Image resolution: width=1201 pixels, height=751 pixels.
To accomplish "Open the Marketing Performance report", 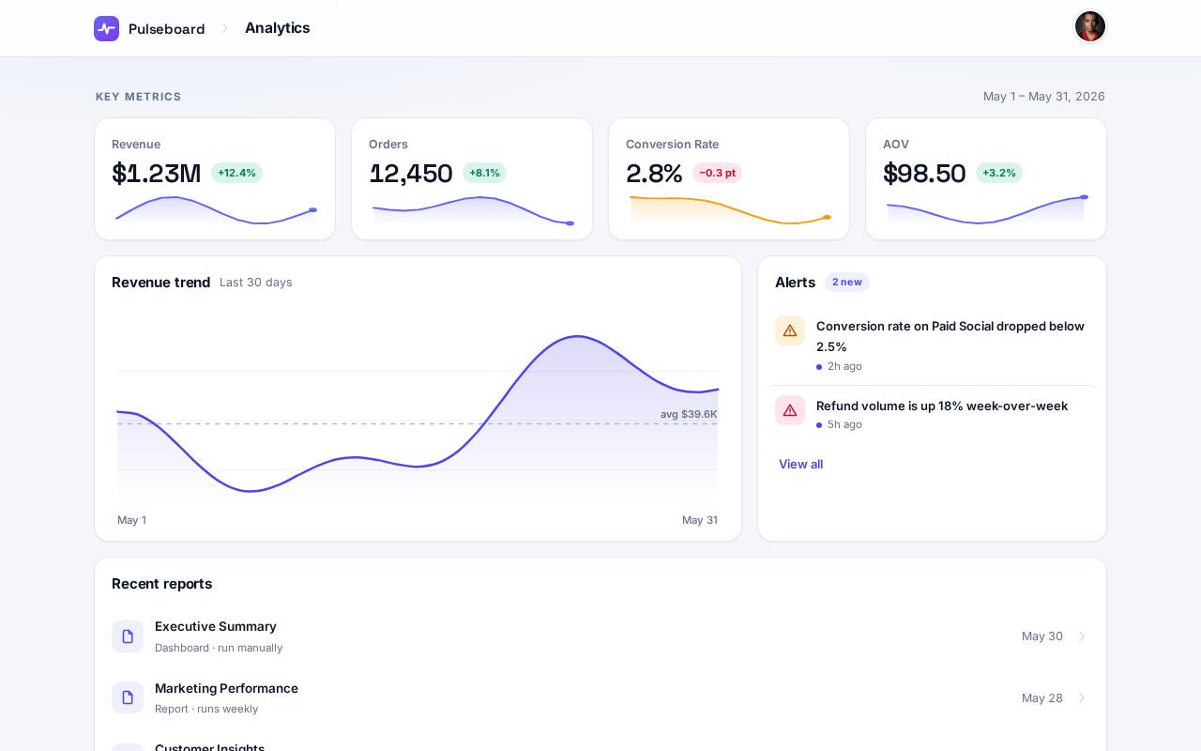I will [600, 697].
